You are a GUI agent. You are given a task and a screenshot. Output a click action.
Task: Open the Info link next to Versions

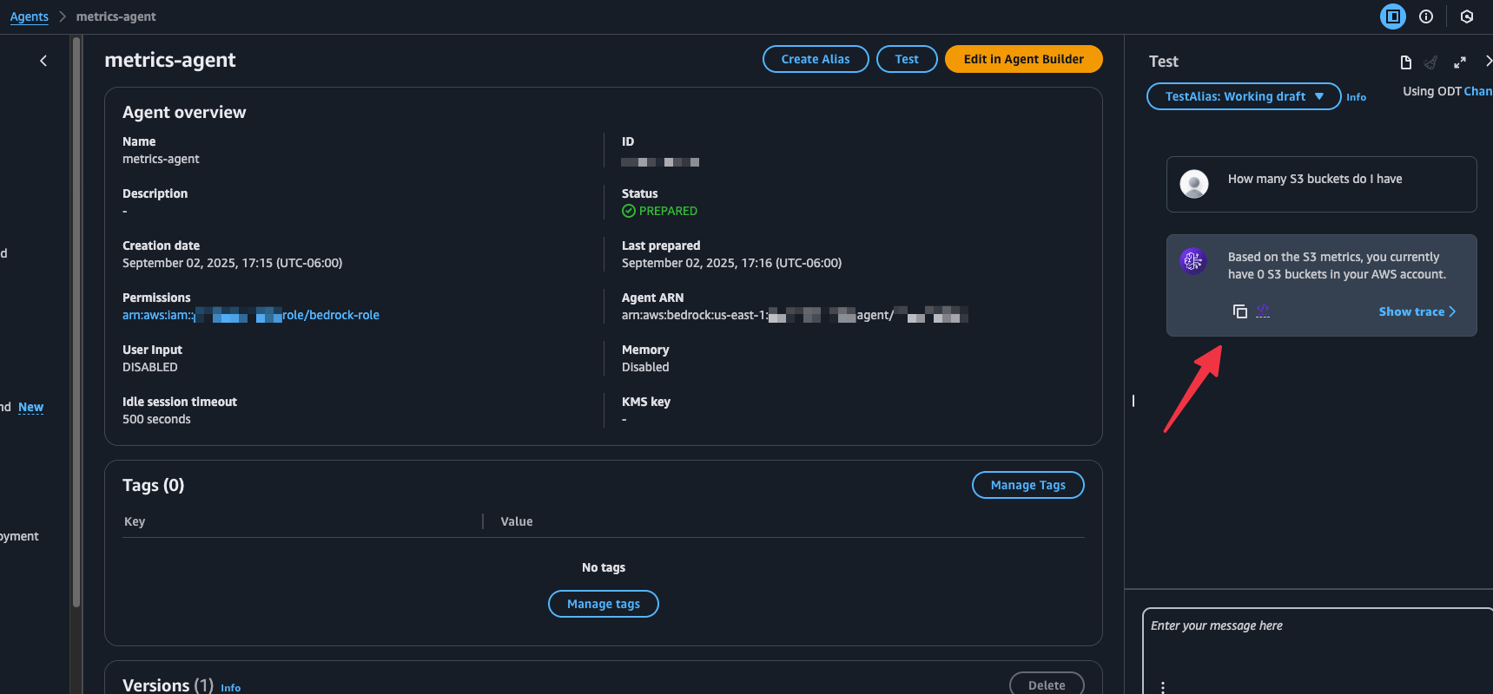tap(230, 688)
